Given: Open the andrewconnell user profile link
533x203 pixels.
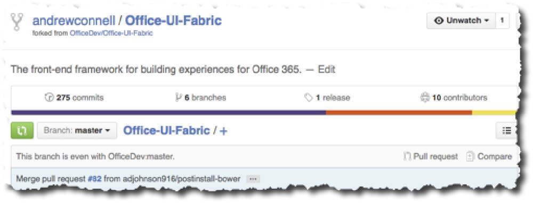Looking at the screenshot, I should click(x=74, y=21).
